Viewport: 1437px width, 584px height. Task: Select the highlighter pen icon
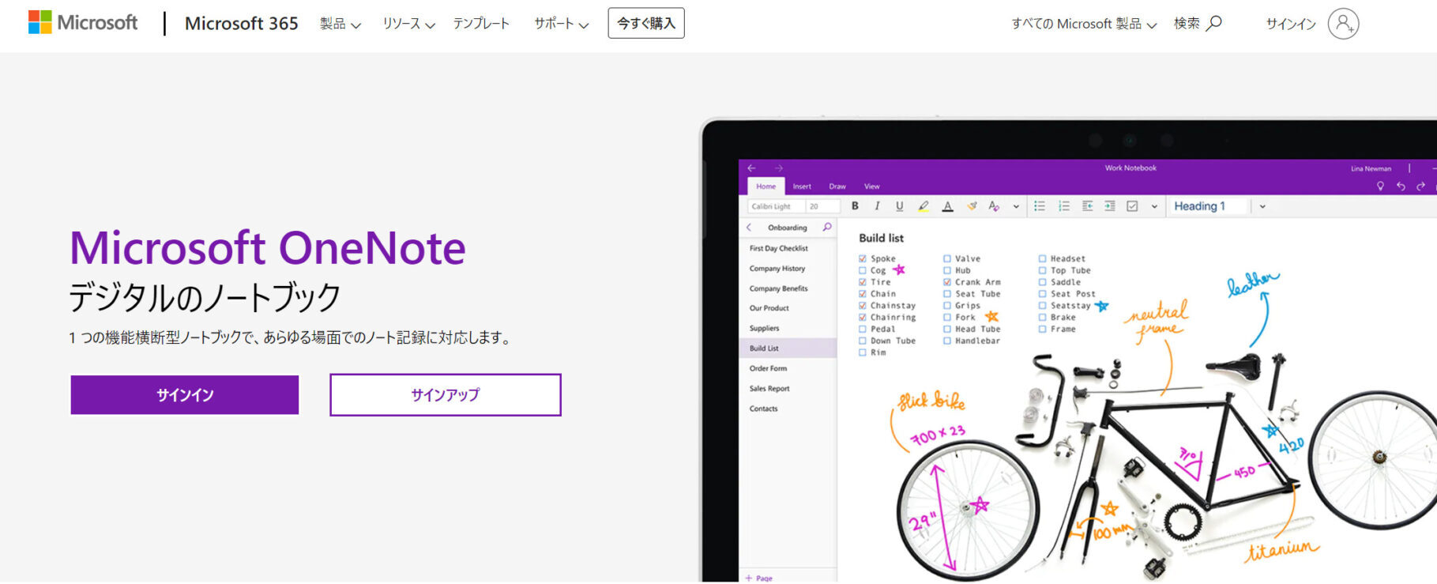tap(923, 206)
